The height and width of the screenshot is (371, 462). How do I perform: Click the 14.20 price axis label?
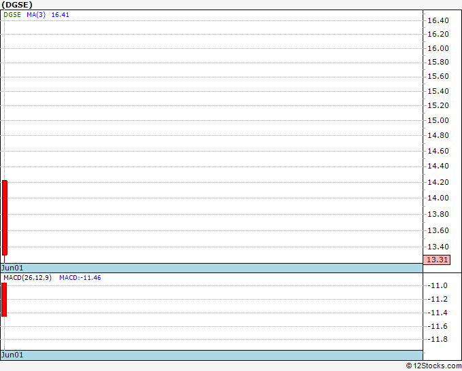(438, 183)
